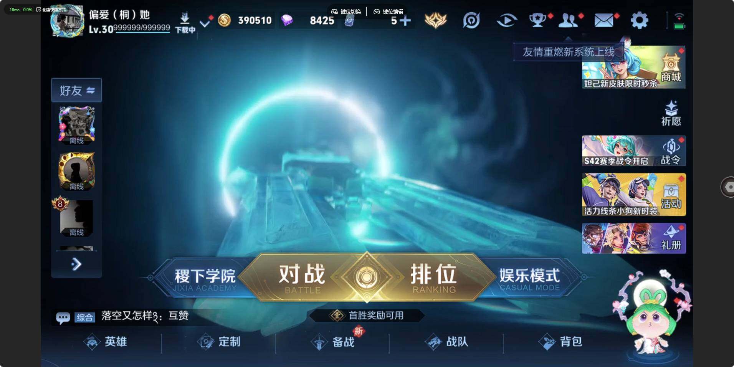The image size is (734, 367).
Task: Expand the 下载中 download indicator
Action: tap(185, 23)
